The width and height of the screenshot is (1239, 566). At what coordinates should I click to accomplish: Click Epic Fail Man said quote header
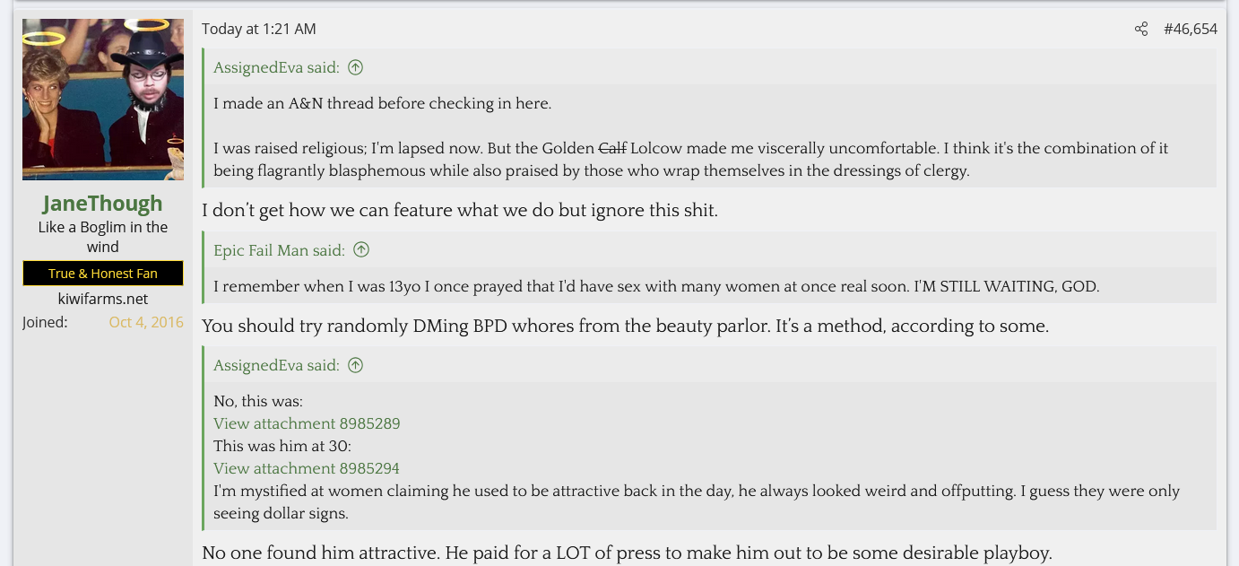[279, 250]
